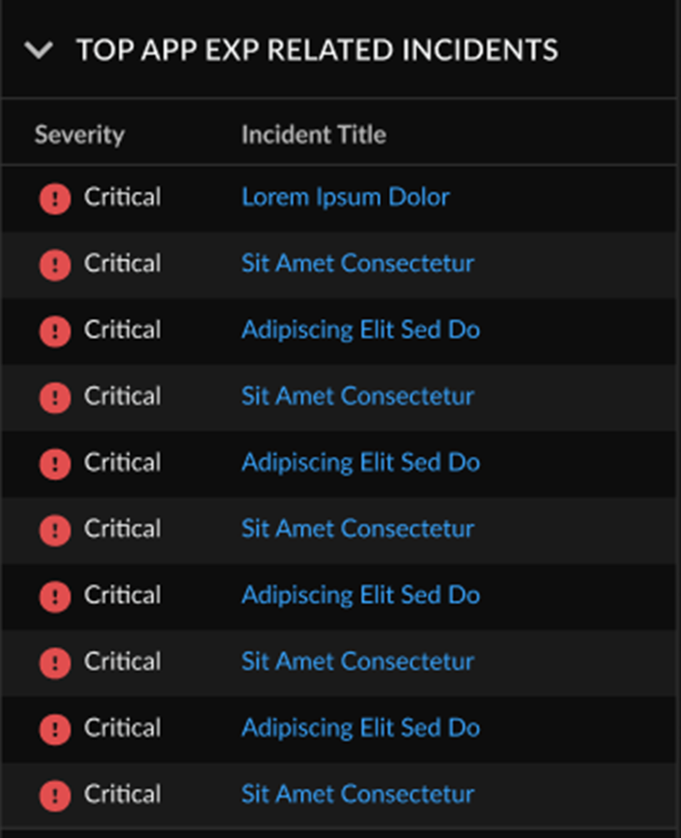Click the red Critical icon in the second row
681x838 pixels.
tap(55, 265)
